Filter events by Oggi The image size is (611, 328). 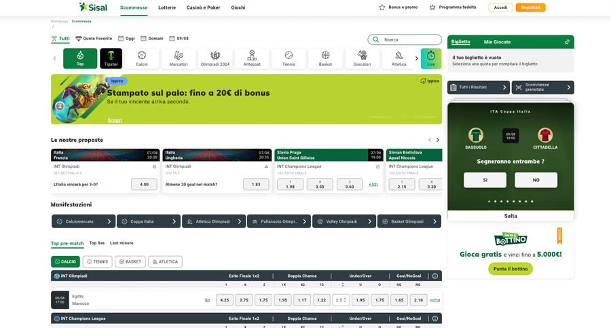pos(127,39)
